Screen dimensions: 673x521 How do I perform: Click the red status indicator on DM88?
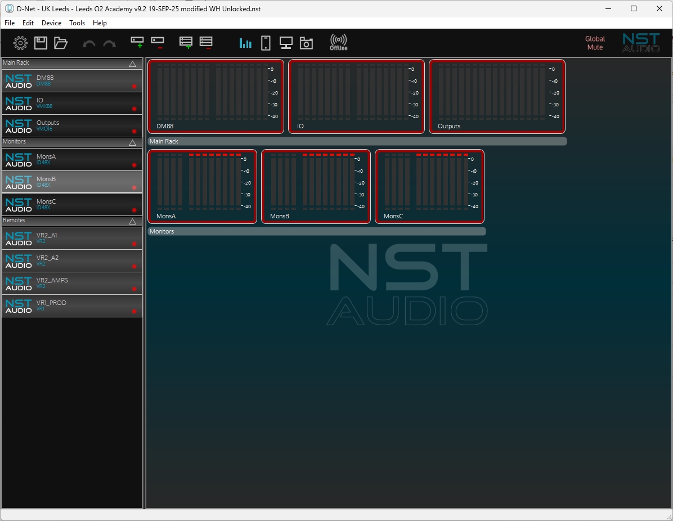[x=134, y=87]
